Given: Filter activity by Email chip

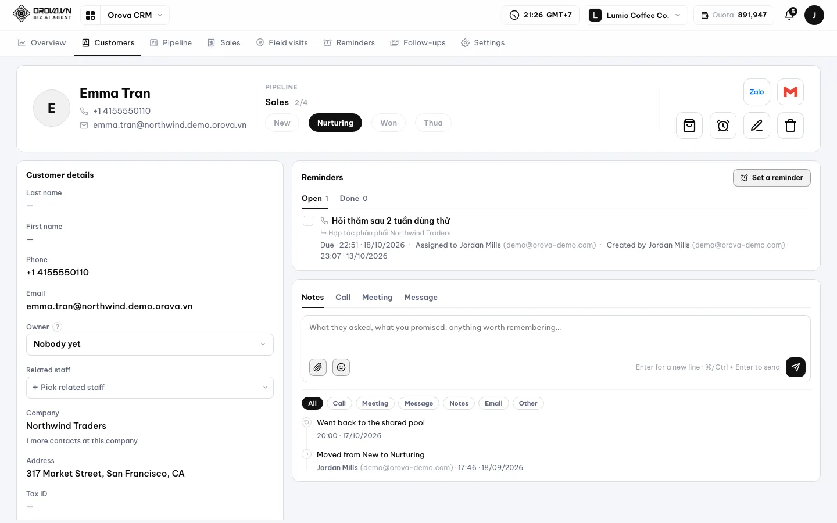Looking at the screenshot, I should point(493,403).
